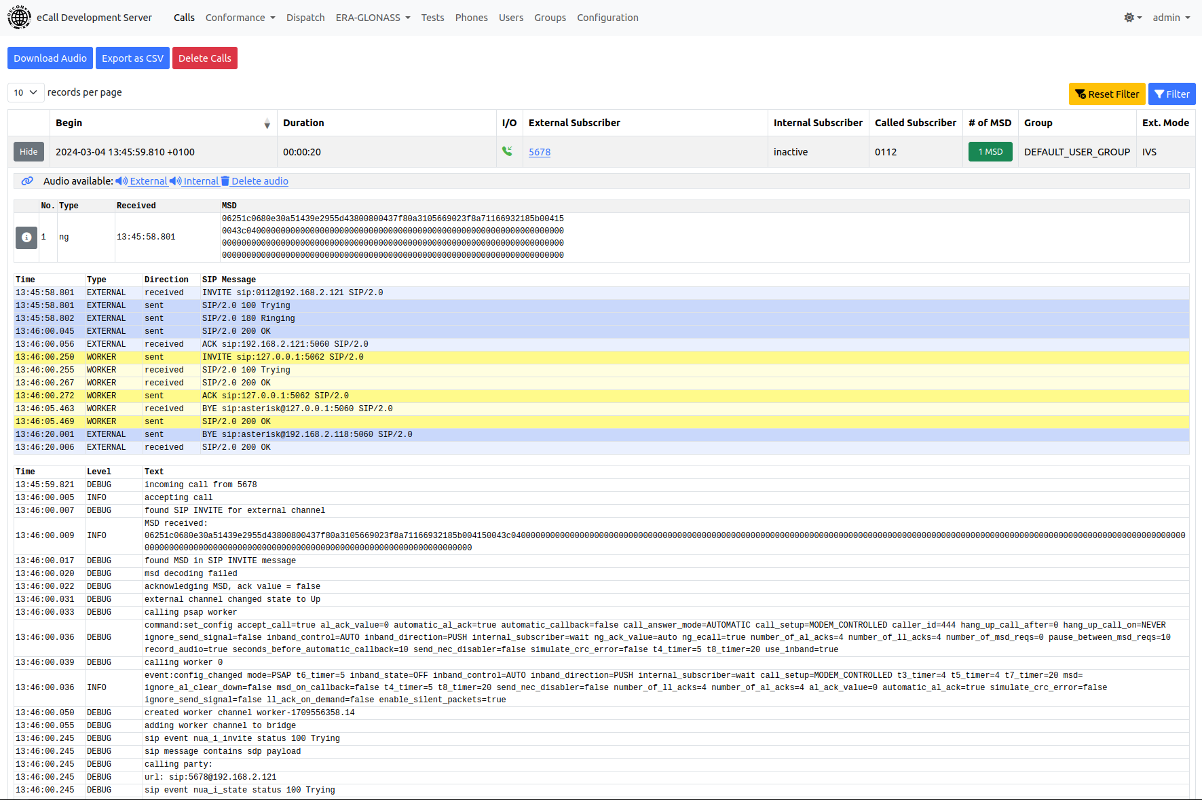Open MSD details via the info icon

pos(26,237)
